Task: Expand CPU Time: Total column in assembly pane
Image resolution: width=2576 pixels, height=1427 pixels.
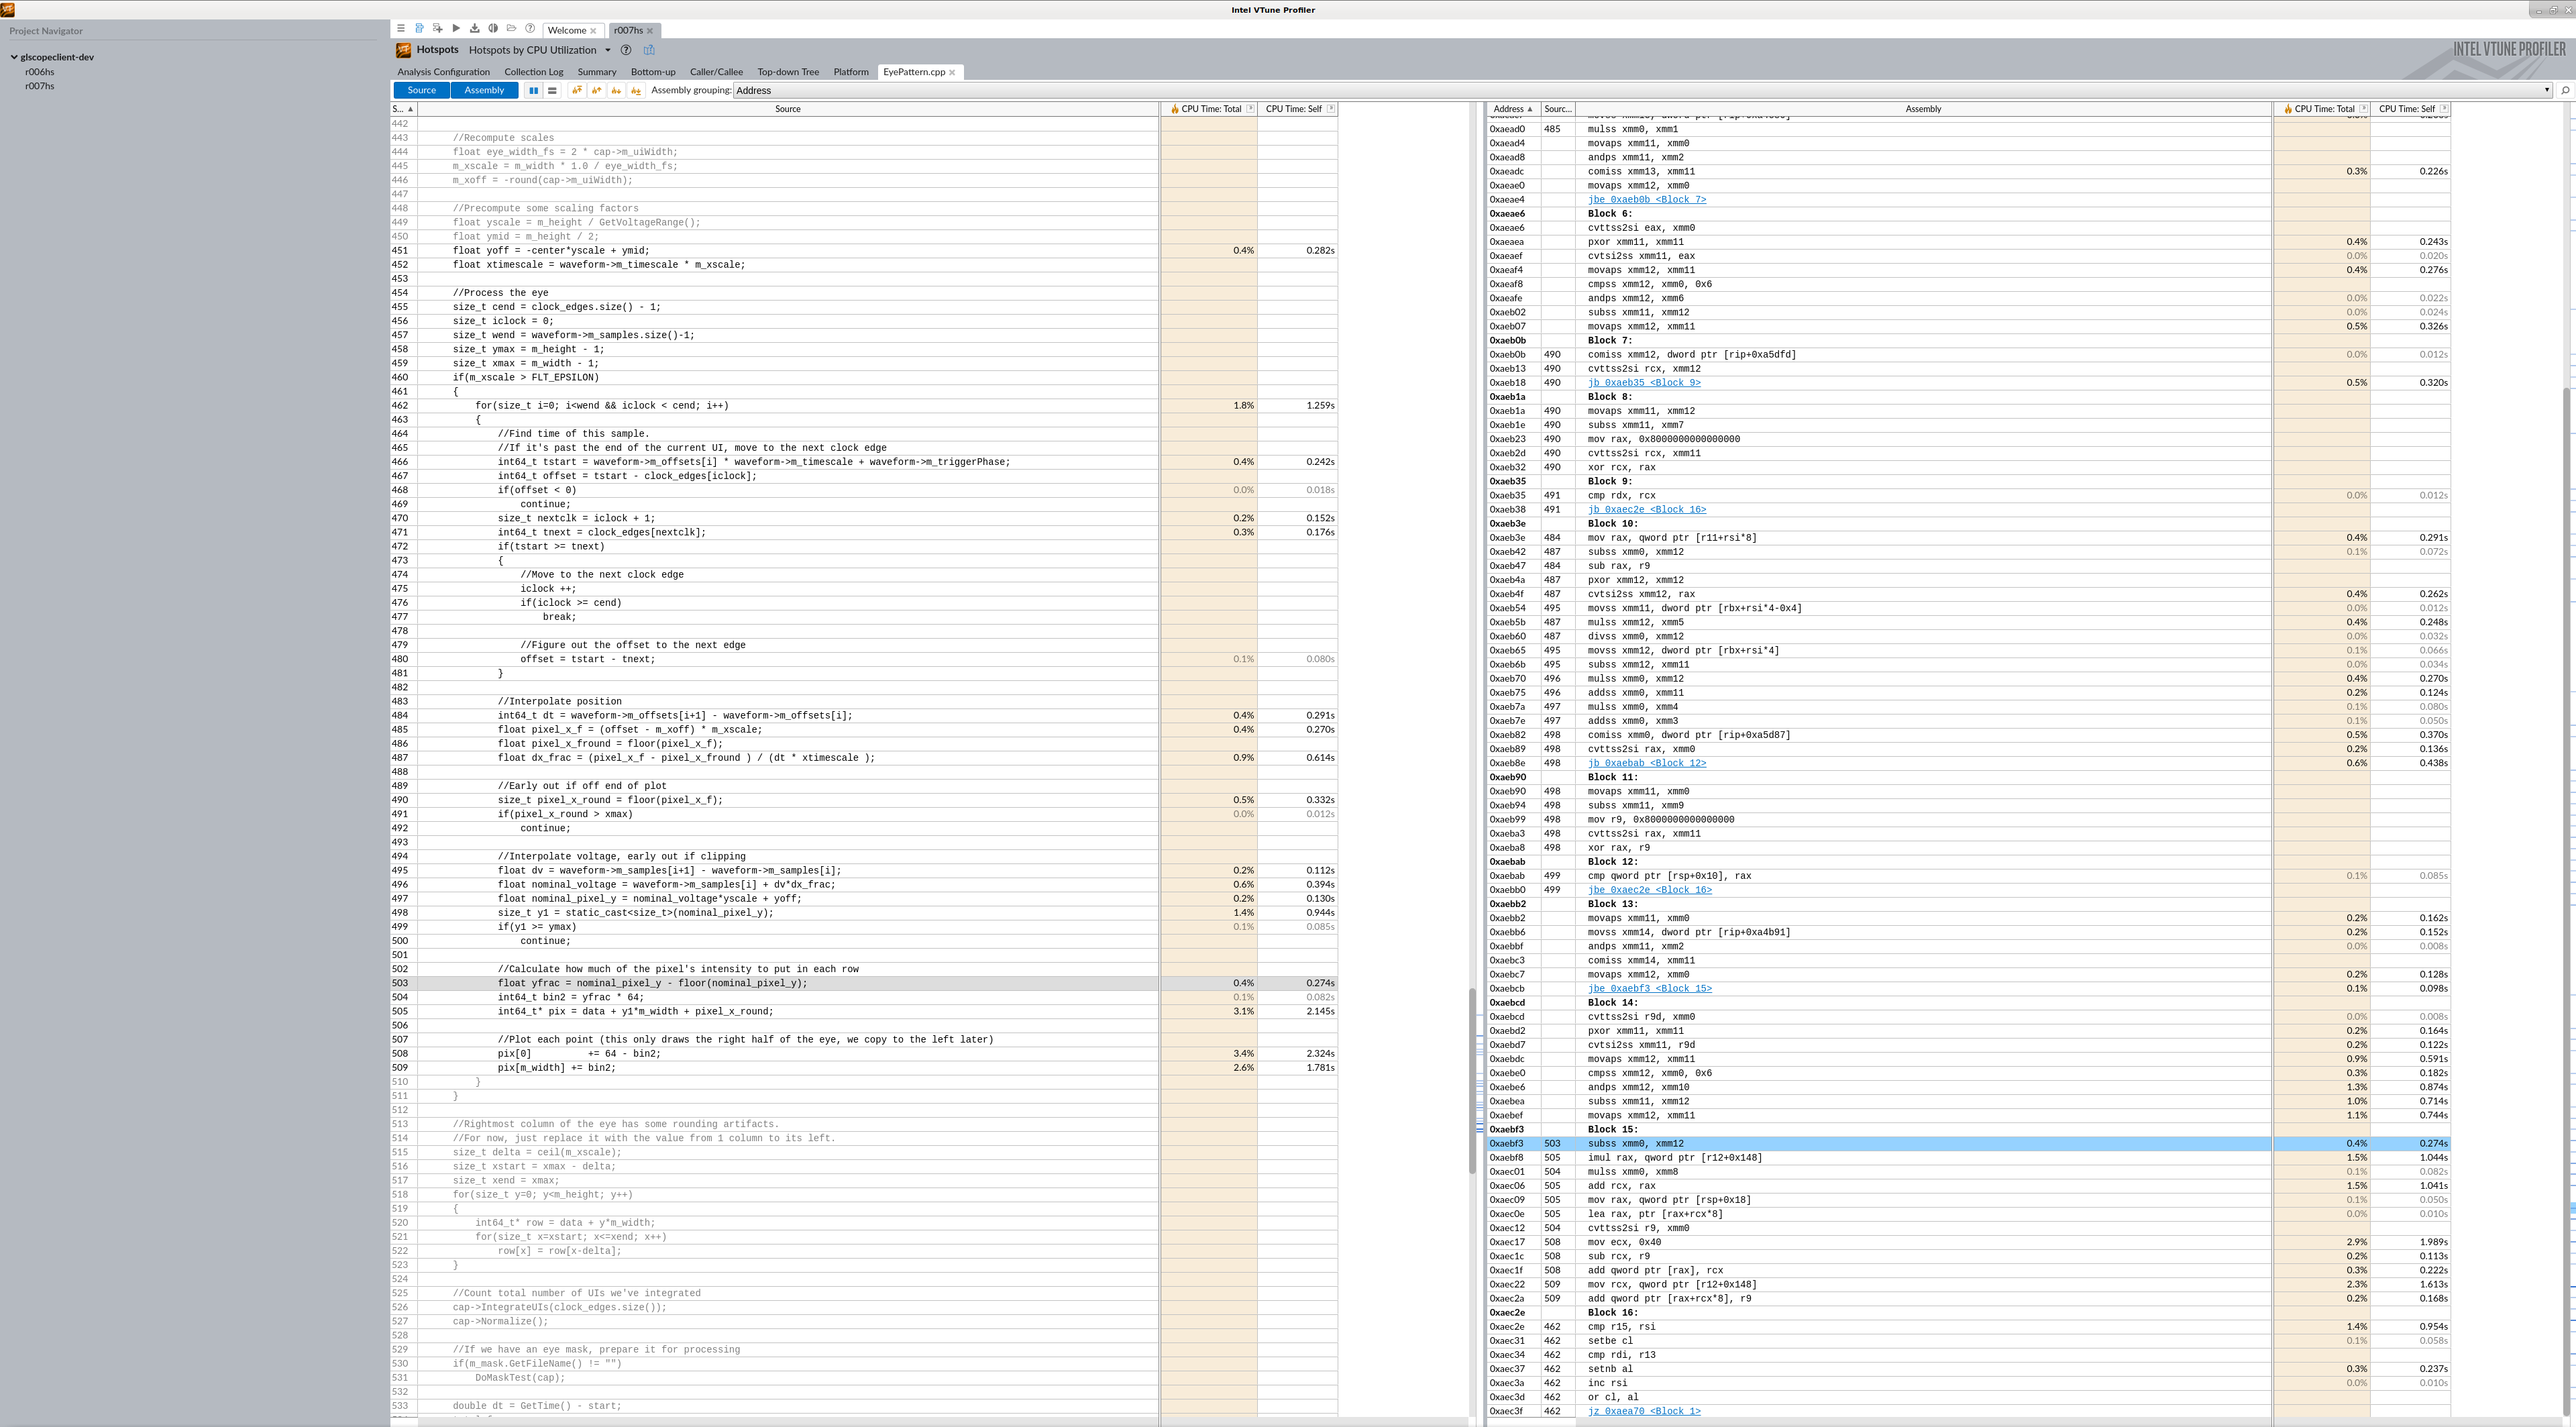Action: point(2363,109)
